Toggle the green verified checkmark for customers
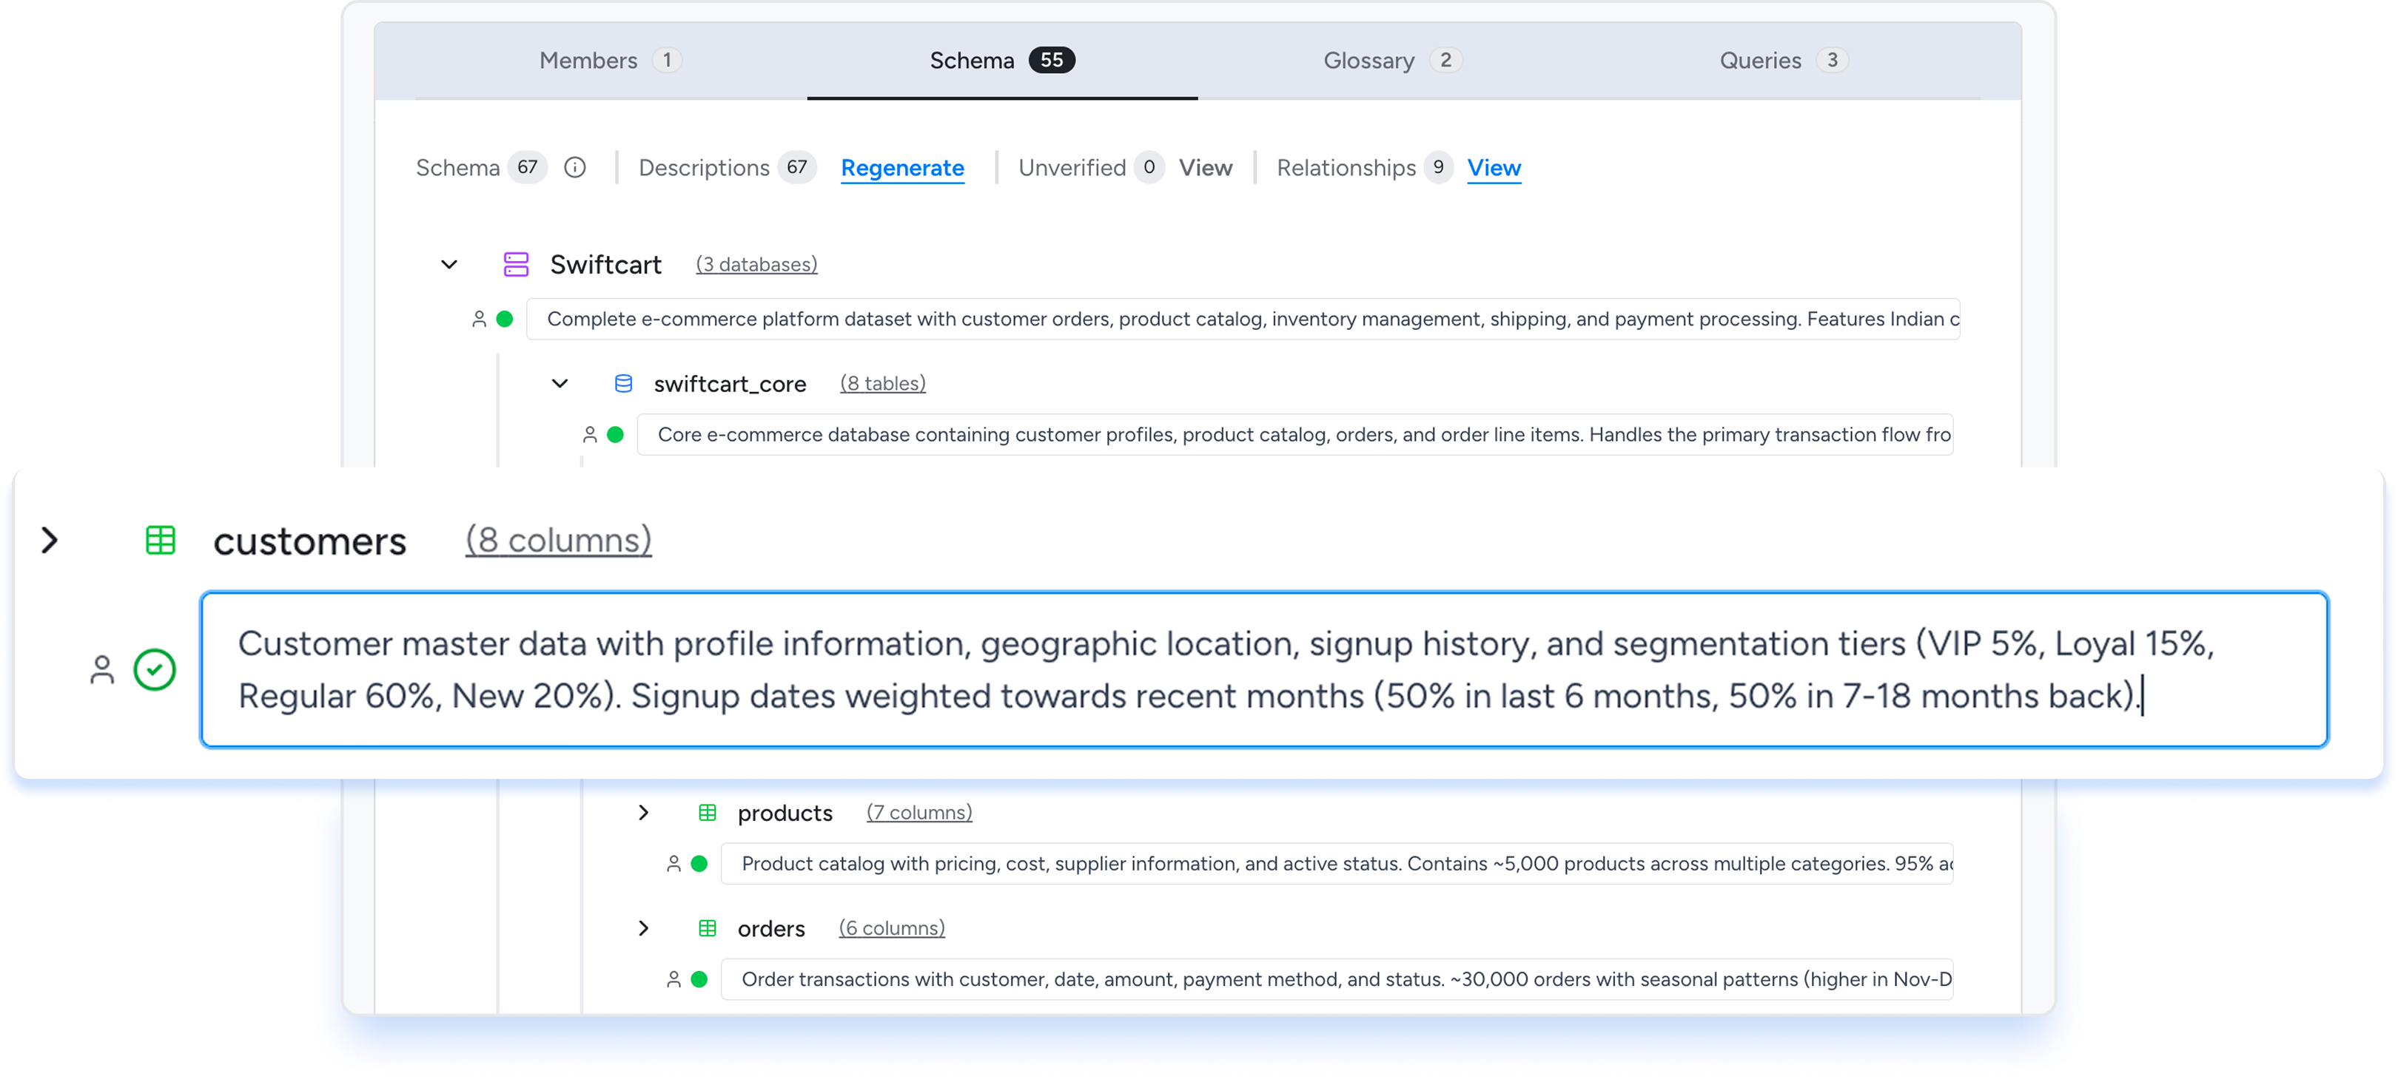The height and width of the screenshot is (1082, 2398). coord(155,669)
